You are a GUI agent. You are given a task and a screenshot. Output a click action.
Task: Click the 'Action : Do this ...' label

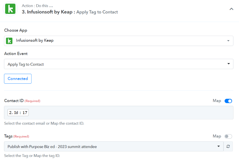pyautogui.click(x=37, y=6)
